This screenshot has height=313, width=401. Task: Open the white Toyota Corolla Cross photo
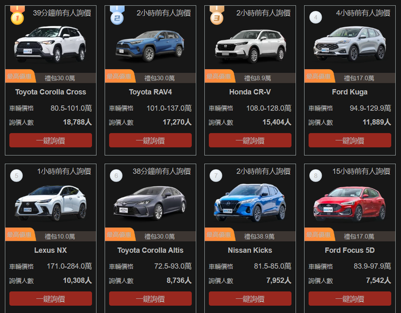point(50,44)
